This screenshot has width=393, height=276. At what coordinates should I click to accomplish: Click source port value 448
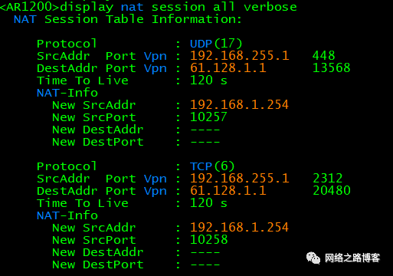323,56
